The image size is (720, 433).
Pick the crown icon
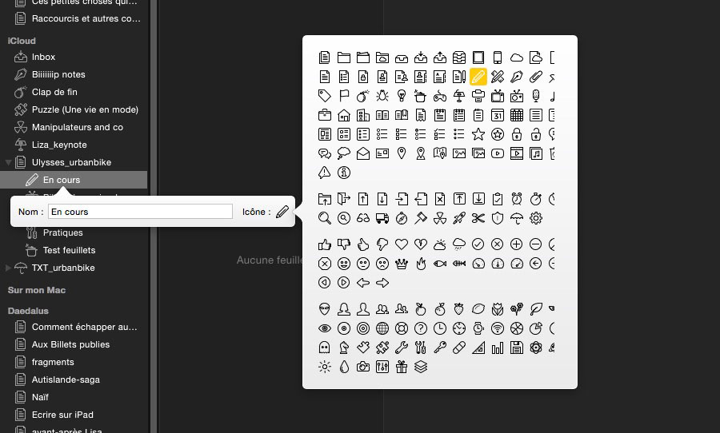click(x=401, y=263)
